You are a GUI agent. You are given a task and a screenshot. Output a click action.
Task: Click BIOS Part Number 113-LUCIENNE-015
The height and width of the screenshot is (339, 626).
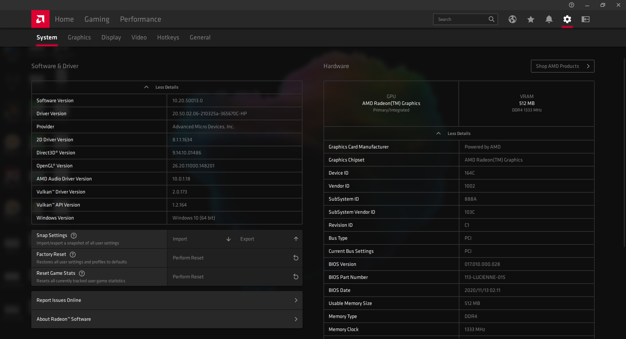(x=485, y=277)
